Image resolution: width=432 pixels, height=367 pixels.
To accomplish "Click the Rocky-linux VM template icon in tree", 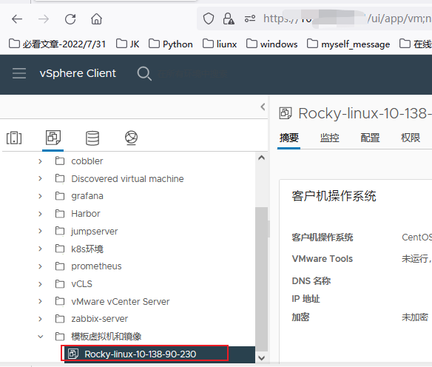I will (x=73, y=354).
